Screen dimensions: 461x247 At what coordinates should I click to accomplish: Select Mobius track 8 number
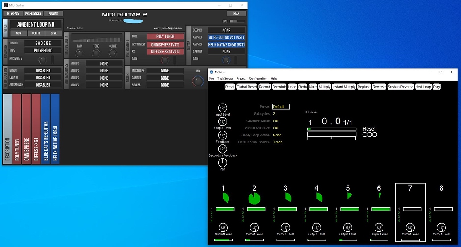click(441, 188)
